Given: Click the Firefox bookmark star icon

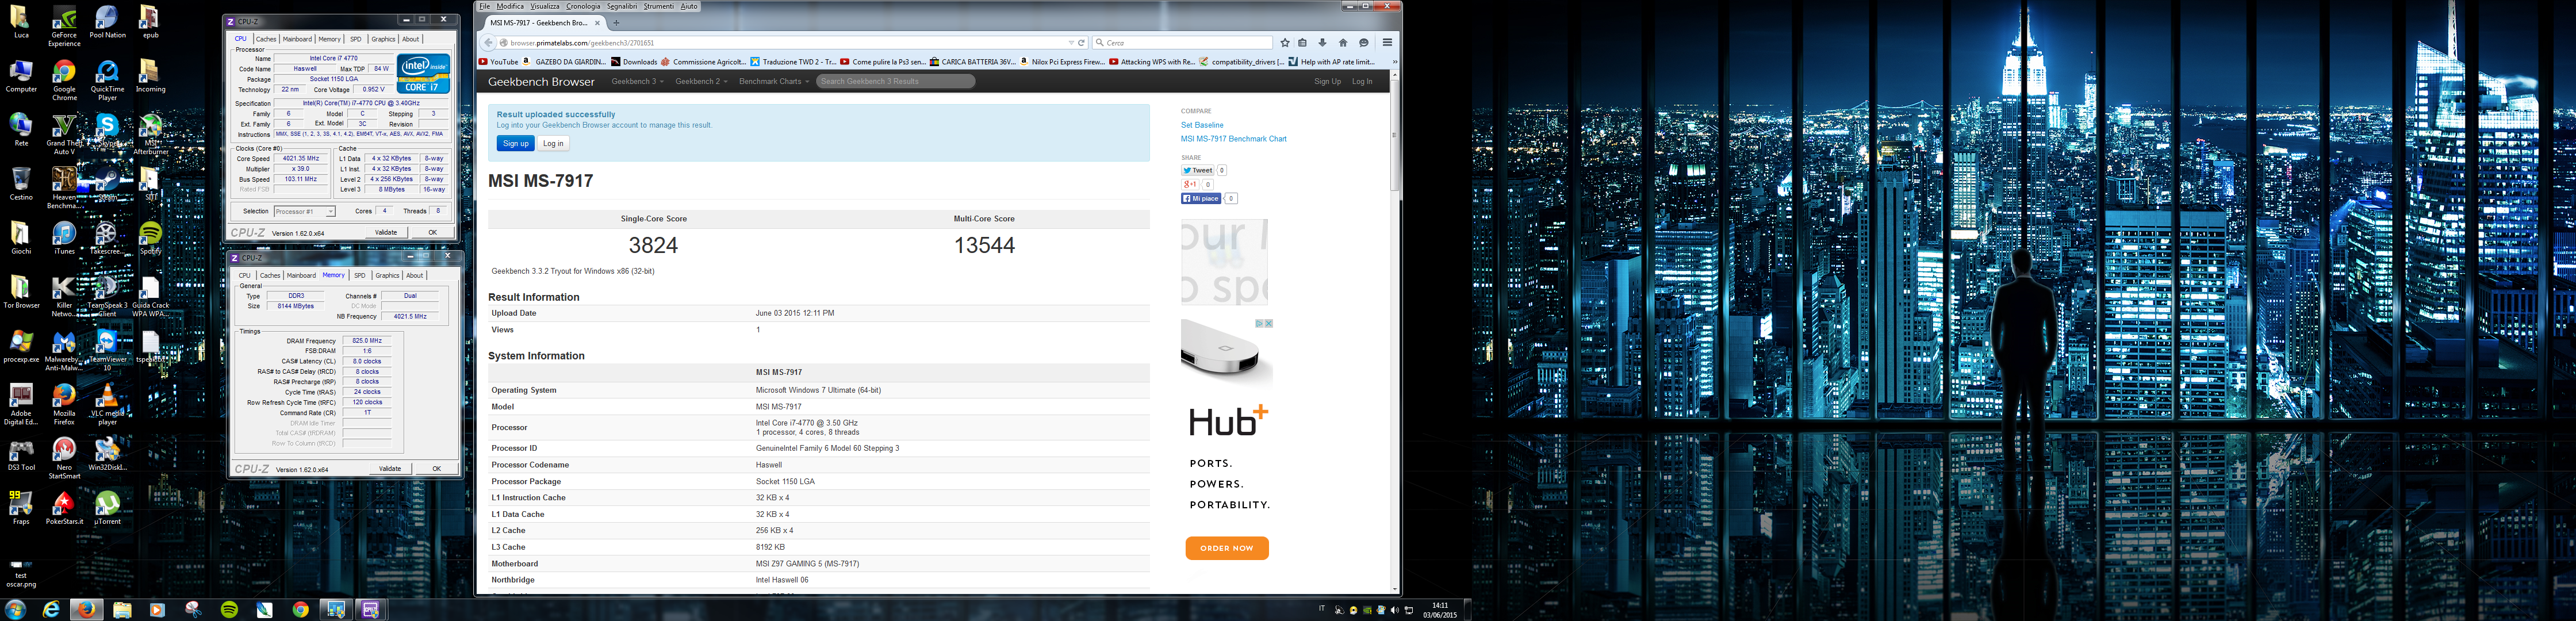Looking at the screenshot, I should click(1285, 43).
